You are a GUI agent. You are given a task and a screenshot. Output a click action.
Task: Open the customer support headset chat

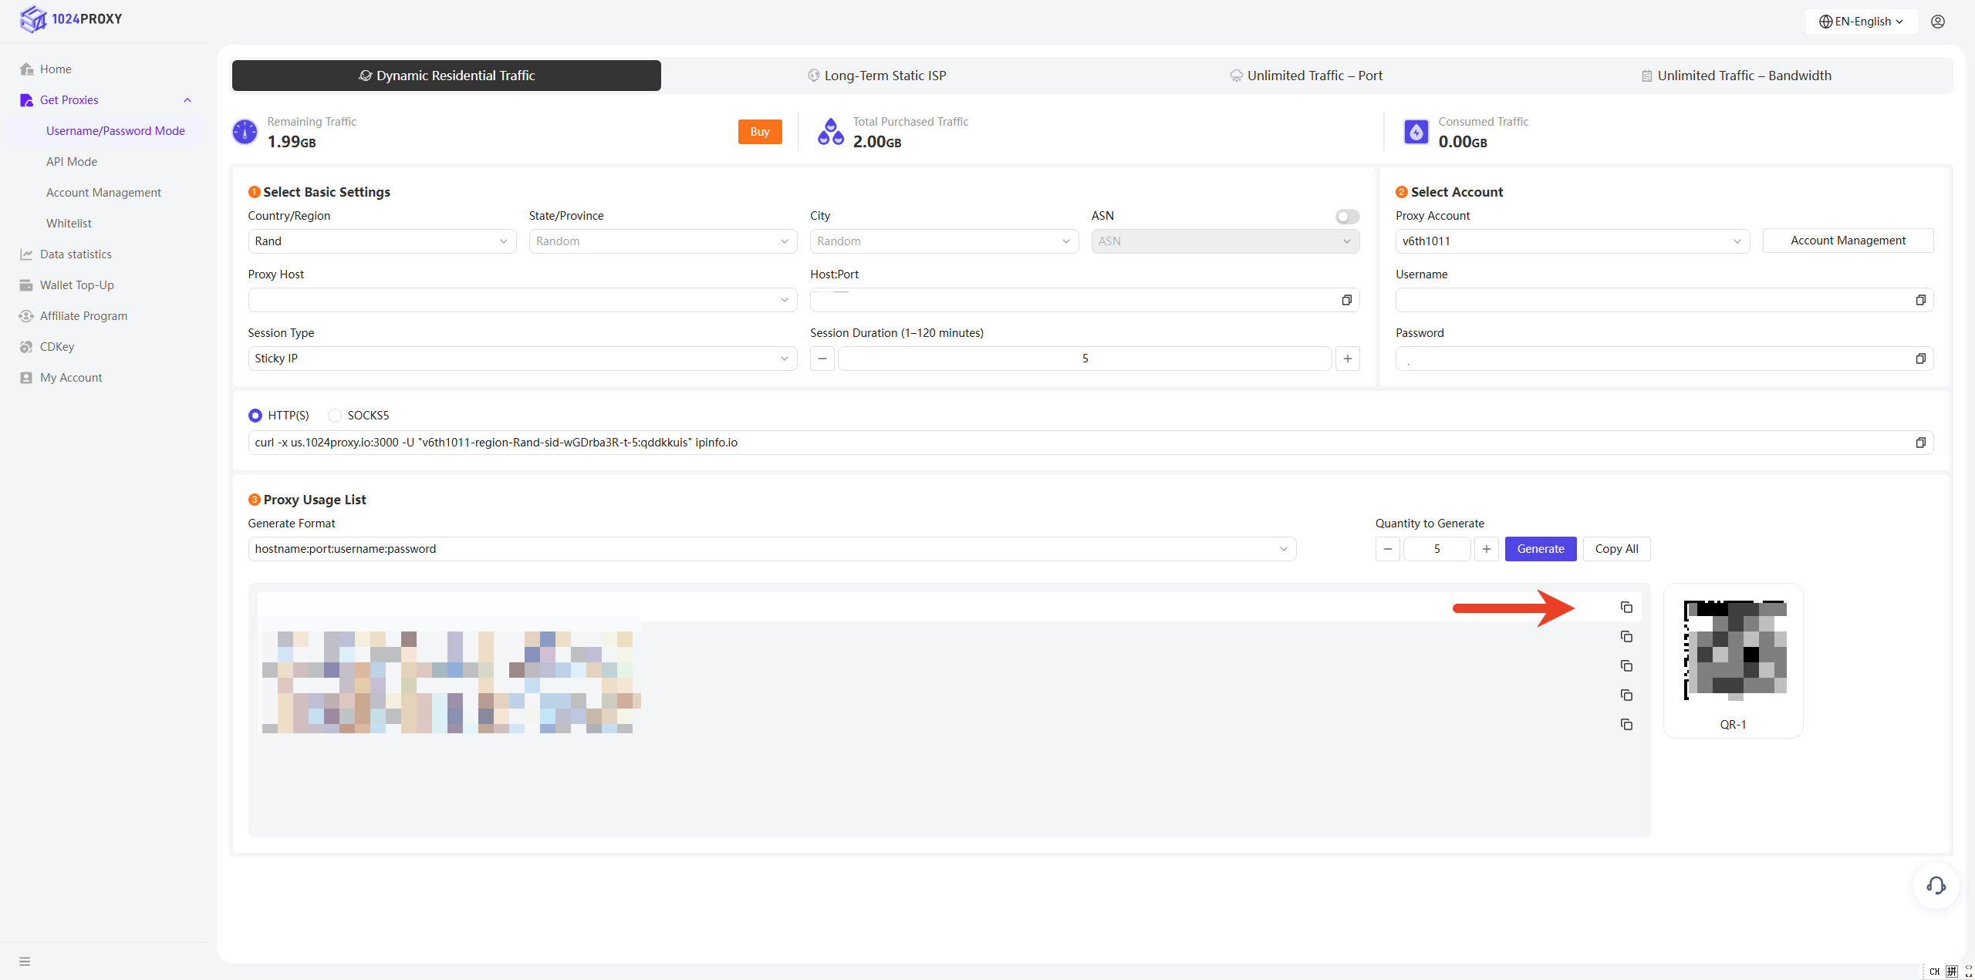click(1936, 885)
